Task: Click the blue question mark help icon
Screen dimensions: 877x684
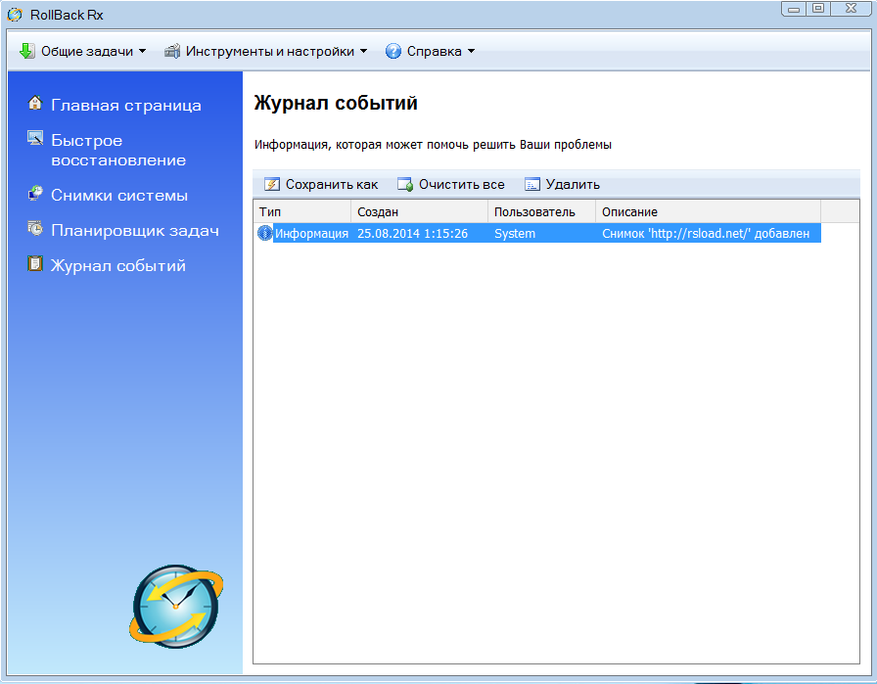Action: tap(393, 51)
